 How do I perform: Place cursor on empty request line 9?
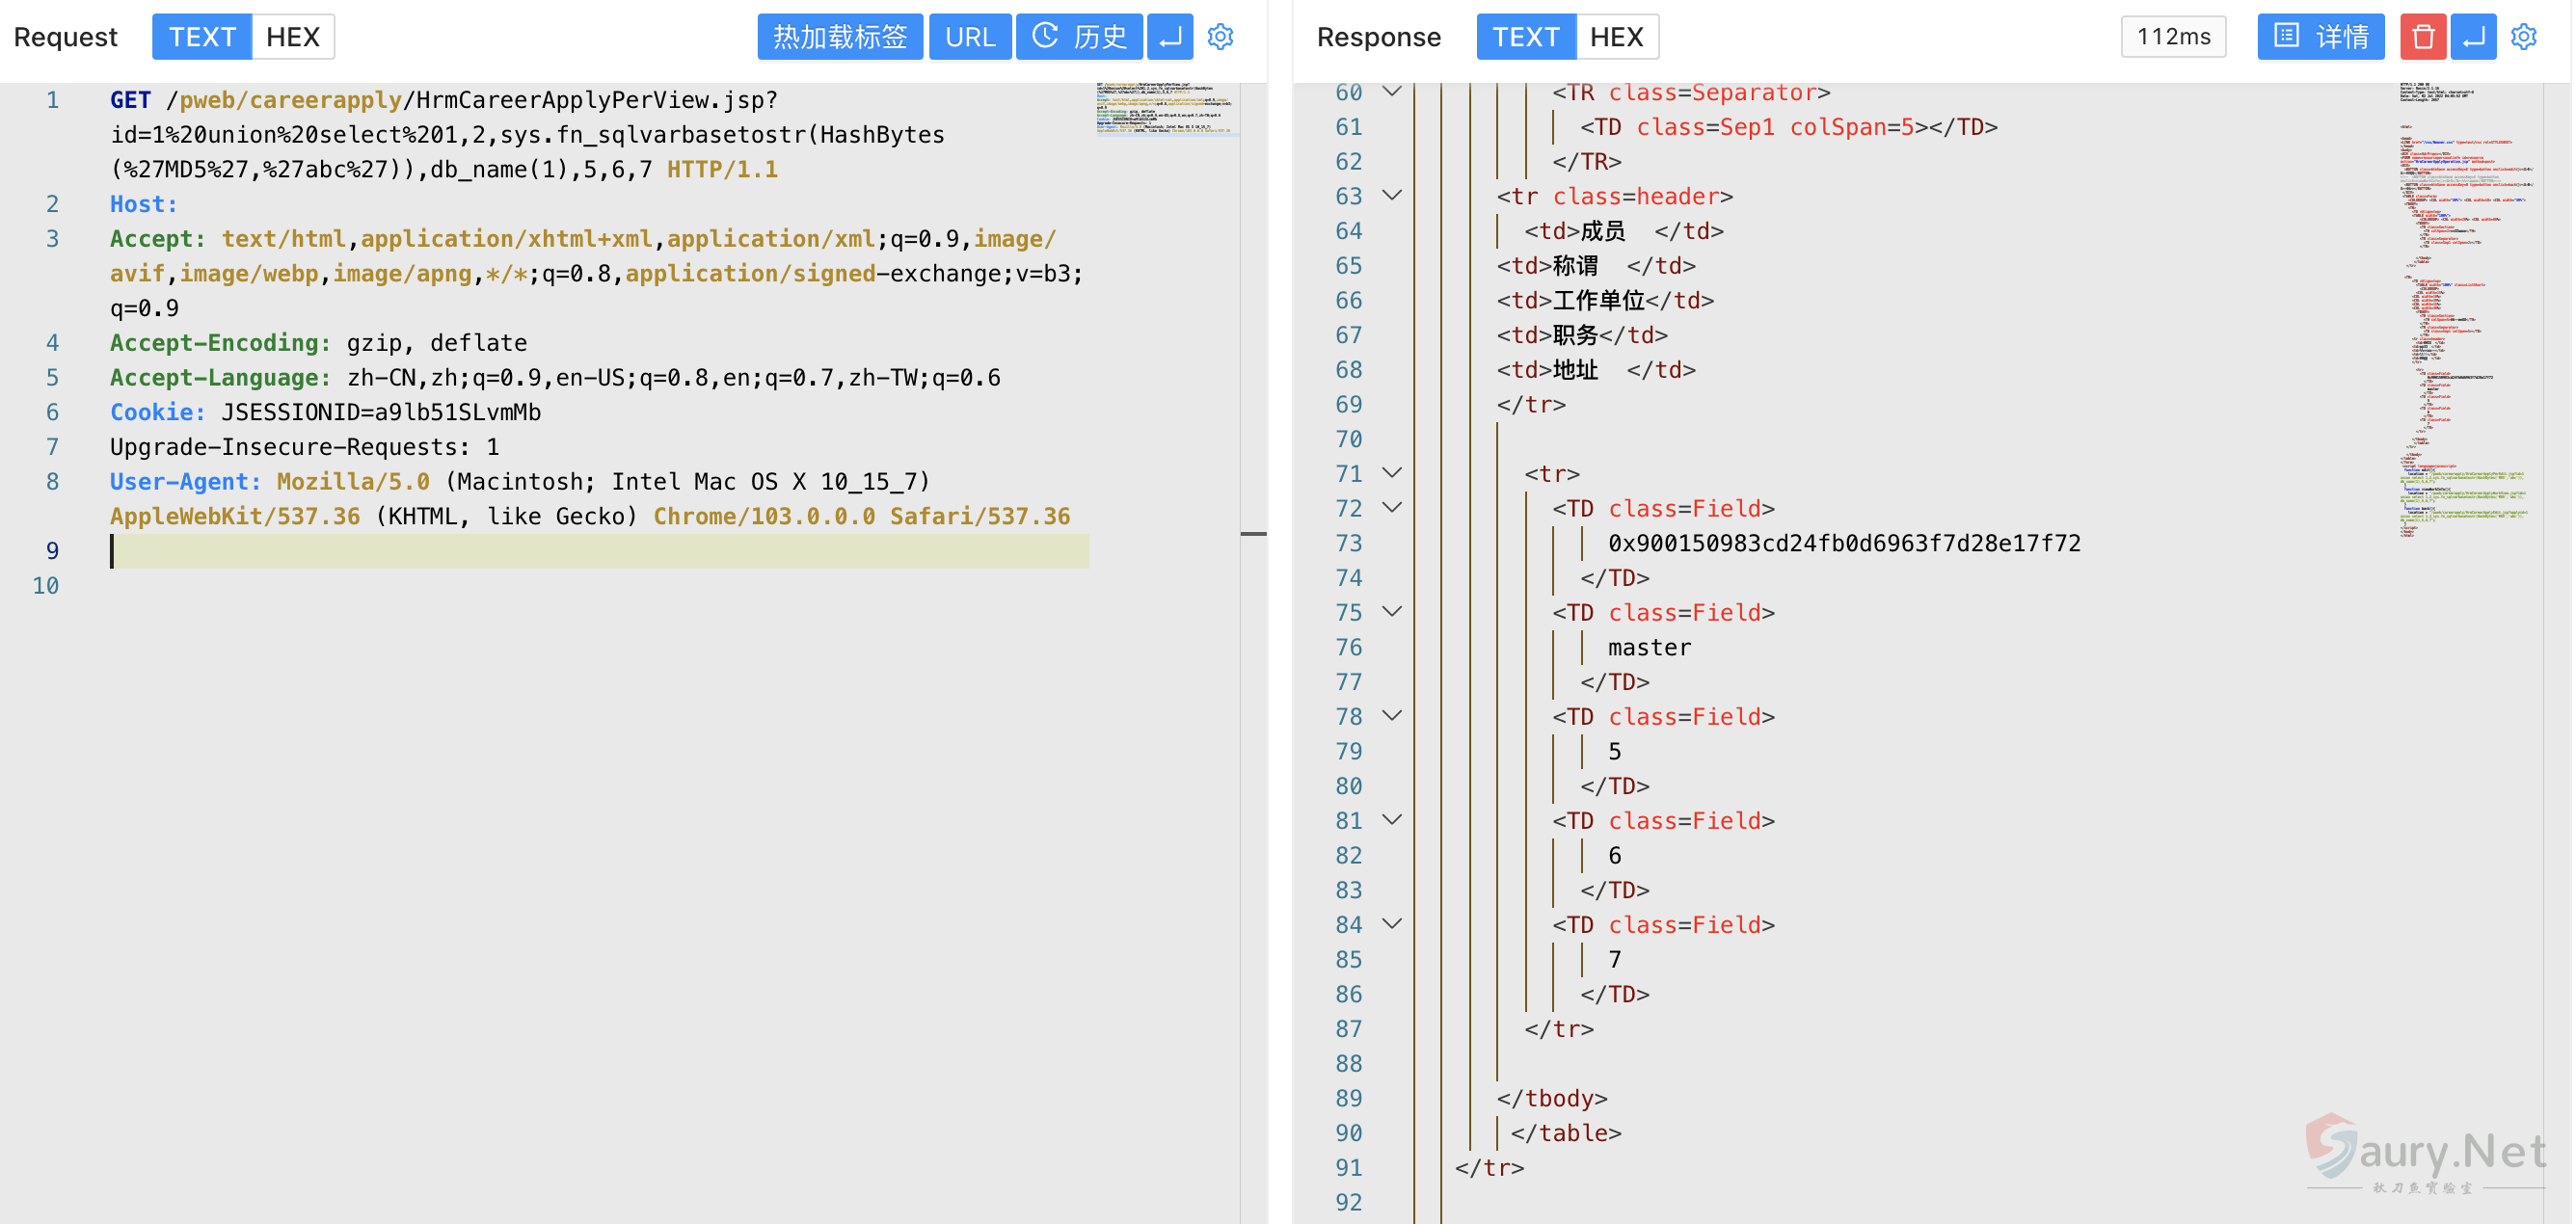[600, 551]
